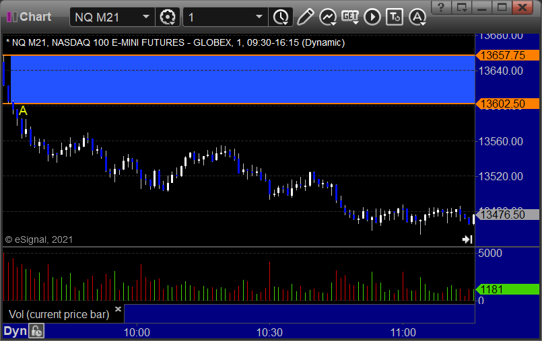Image resolution: width=542 pixels, height=341 pixels.
Task: Click the GET data icon
Action: click(350, 17)
